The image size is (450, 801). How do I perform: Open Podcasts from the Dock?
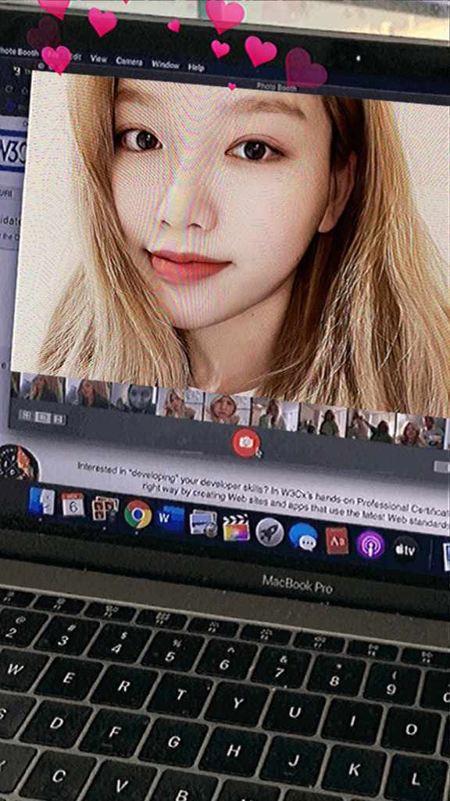click(x=370, y=544)
